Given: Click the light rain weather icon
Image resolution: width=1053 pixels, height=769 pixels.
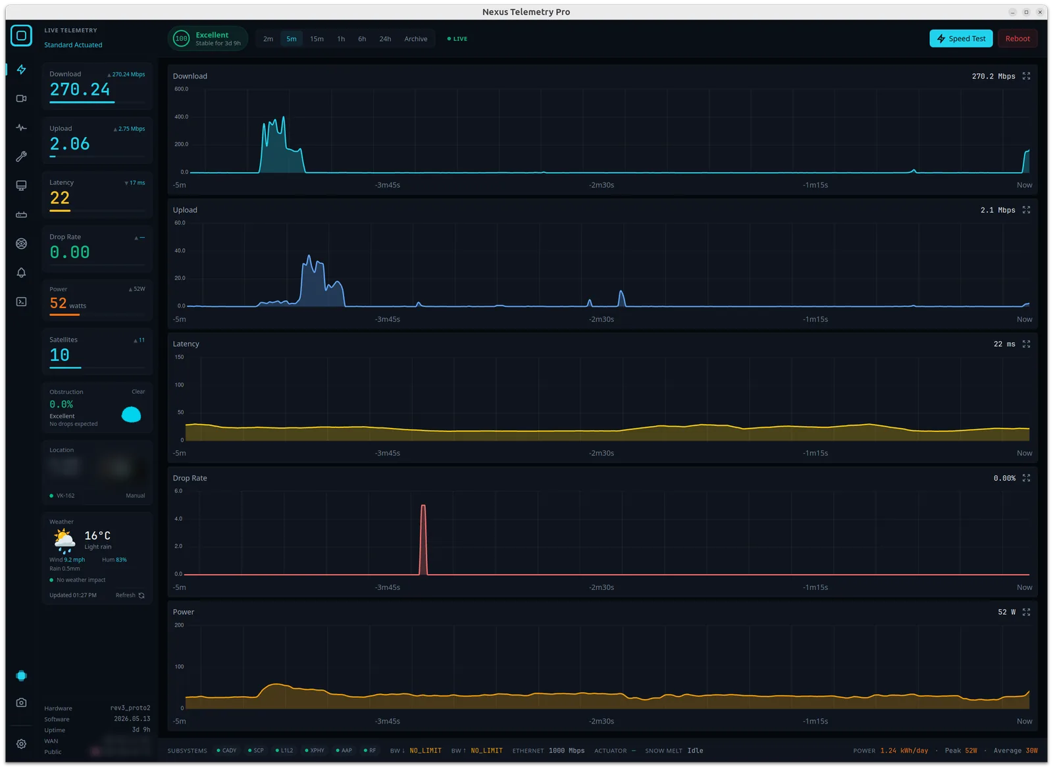Looking at the screenshot, I should [64, 541].
